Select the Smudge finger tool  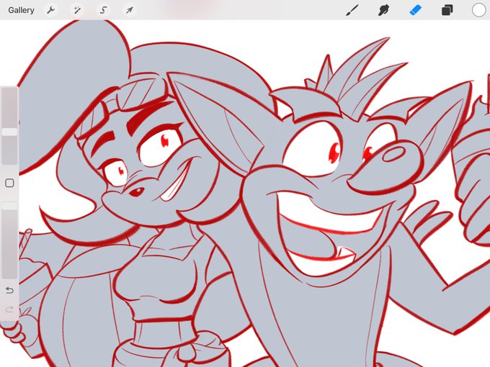(383, 10)
